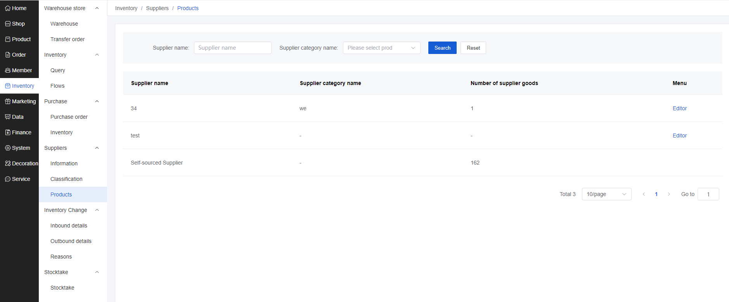Click Editor link for supplier test
Screen dimensions: 729x302
coord(679,135)
